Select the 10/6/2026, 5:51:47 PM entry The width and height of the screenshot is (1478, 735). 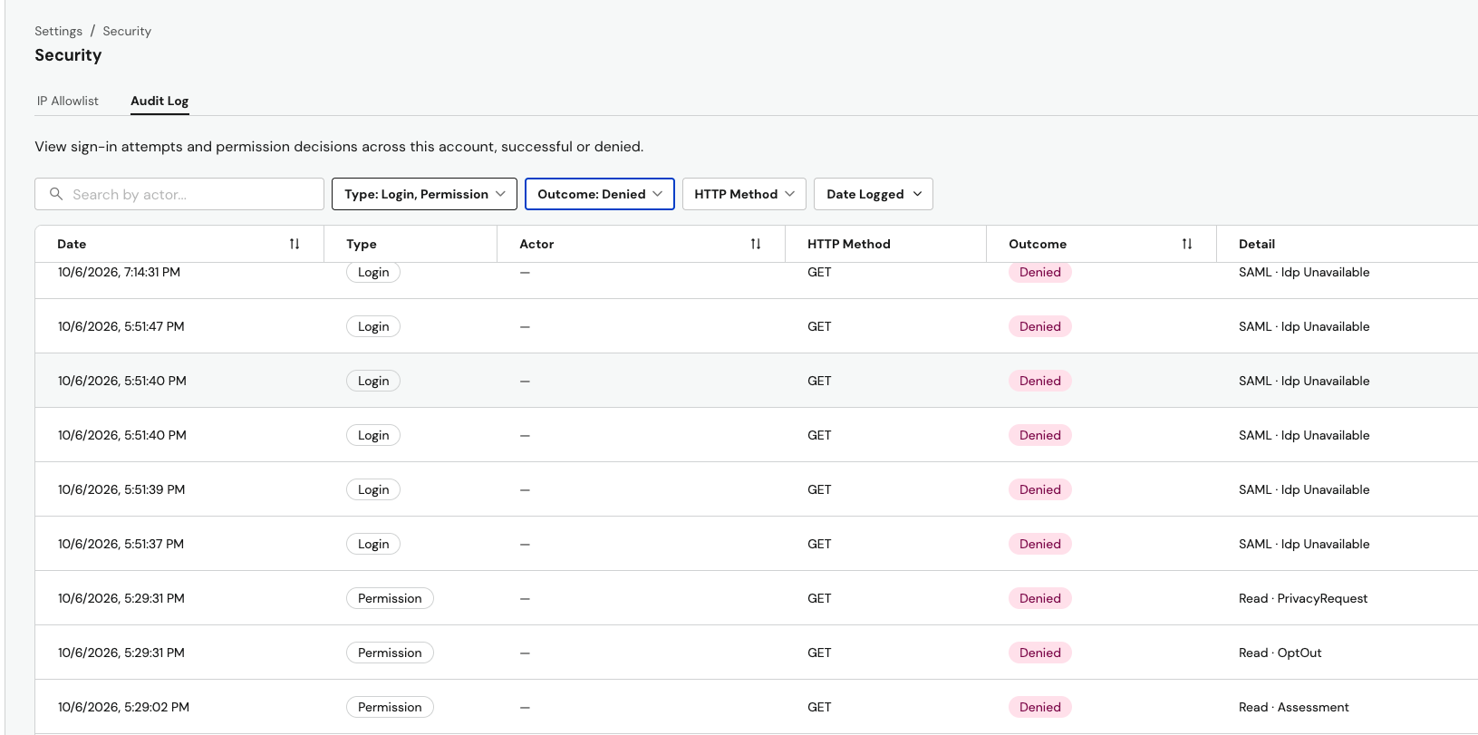tap(757, 326)
